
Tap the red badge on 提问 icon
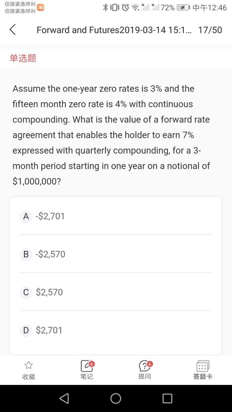pos(150,364)
